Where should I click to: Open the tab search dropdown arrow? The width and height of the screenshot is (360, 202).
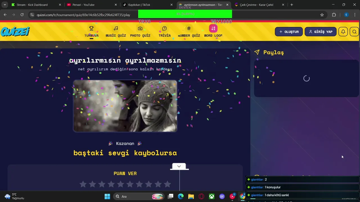pyautogui.click(x=5, y=5)
